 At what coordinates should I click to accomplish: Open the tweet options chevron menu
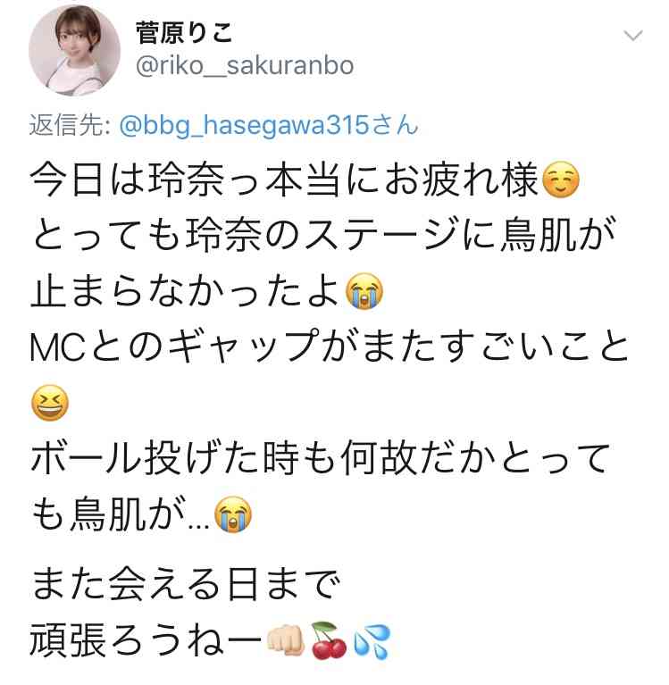[x=632, y=36]
